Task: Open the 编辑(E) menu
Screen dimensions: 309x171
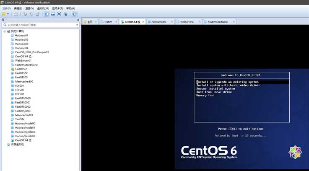Action: pyautogui.click(x=18, y=8)
